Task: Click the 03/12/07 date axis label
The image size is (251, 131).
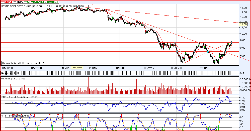Action: [149, 68]
